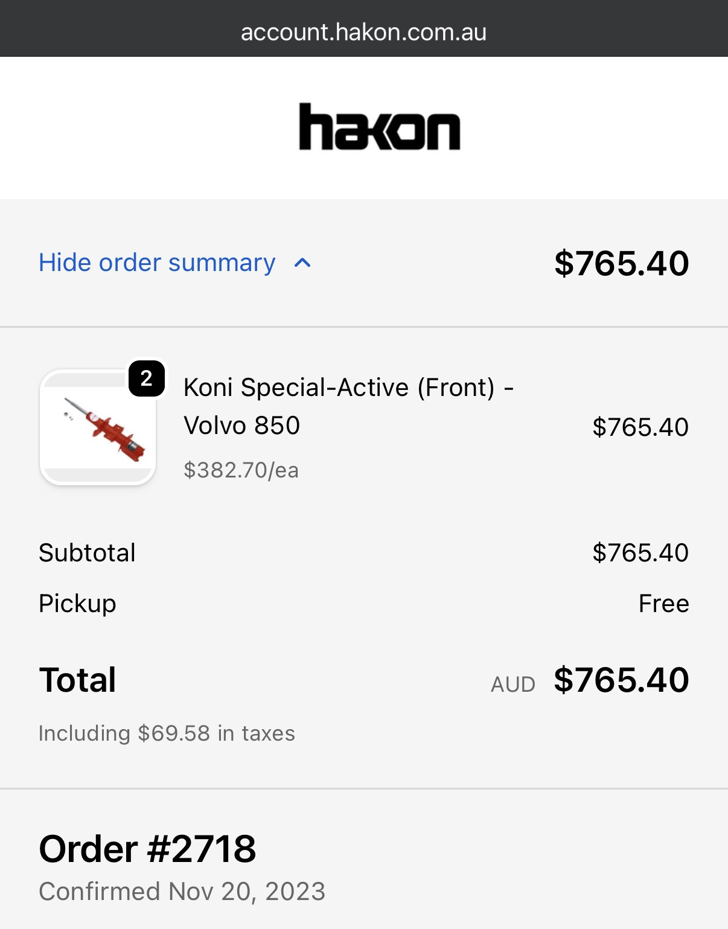Image resolution: width=728 pixels, height=929 pixels.
Task: Select the account.hakon.com.au address bar
Action: [363, 31]
